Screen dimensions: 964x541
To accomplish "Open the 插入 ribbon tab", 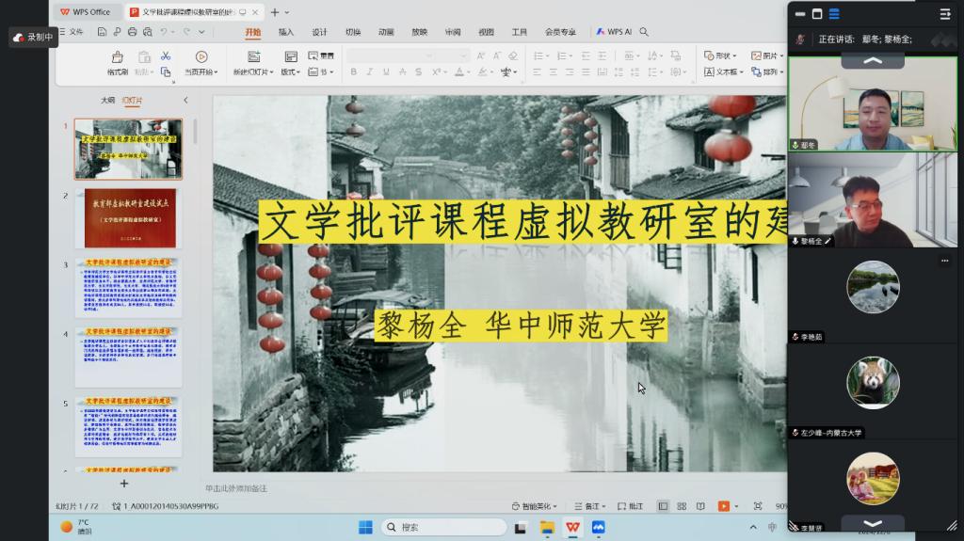I will (286, 32).
